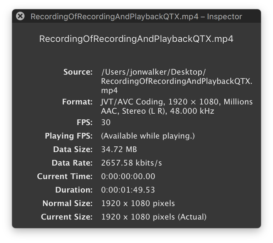Select the JVT/AVC Coding video format line
The height and width of the screenshot is (243, 273).
click(x=177, y=102)
